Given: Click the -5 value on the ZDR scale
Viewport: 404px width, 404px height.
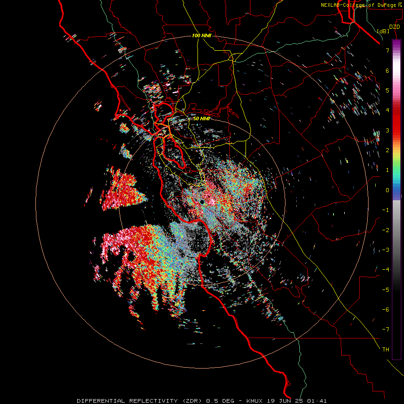Looking at the screenshot, I should pos(386,290).
